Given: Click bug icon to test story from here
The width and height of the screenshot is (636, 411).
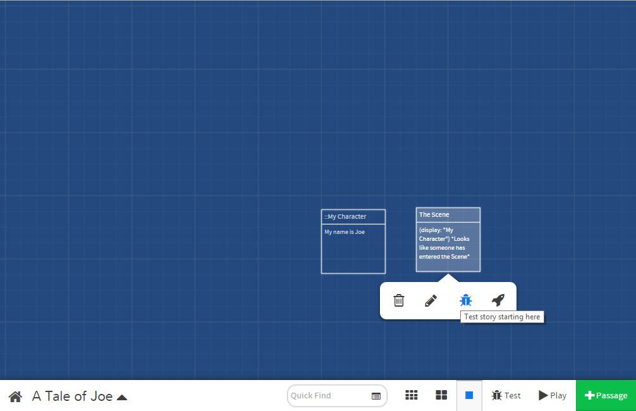Looking at the screenshot, I should 466,300.
